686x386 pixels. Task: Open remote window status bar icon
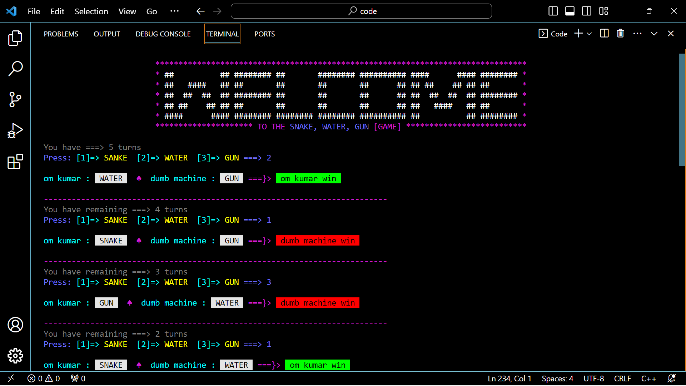(11, 378)
